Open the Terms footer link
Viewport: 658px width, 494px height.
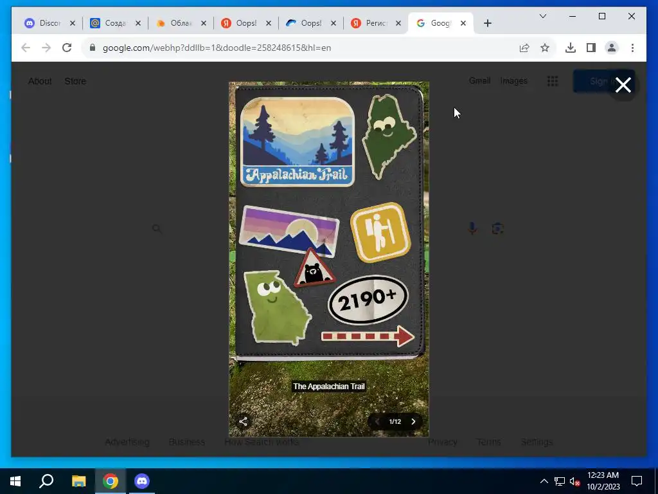[488, 442]
